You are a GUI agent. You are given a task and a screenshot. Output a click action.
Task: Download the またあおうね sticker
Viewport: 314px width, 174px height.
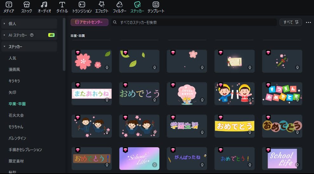(x=107, y=100)
